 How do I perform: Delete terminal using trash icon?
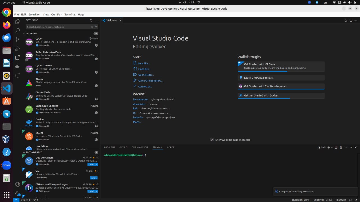point(341,147)
